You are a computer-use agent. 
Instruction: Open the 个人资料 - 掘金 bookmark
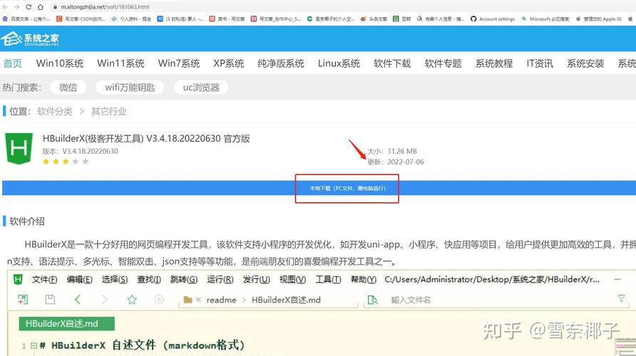(131, 19)
